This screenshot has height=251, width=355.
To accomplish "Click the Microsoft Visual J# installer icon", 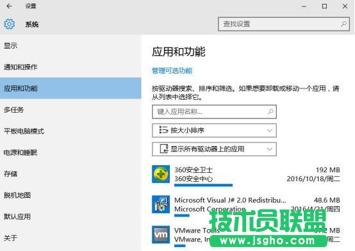I will pyautogui.click(x=161, y=204).
